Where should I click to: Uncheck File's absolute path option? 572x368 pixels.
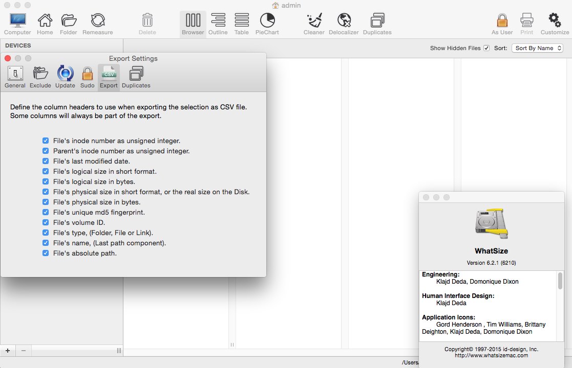click(x=46, y=253)
